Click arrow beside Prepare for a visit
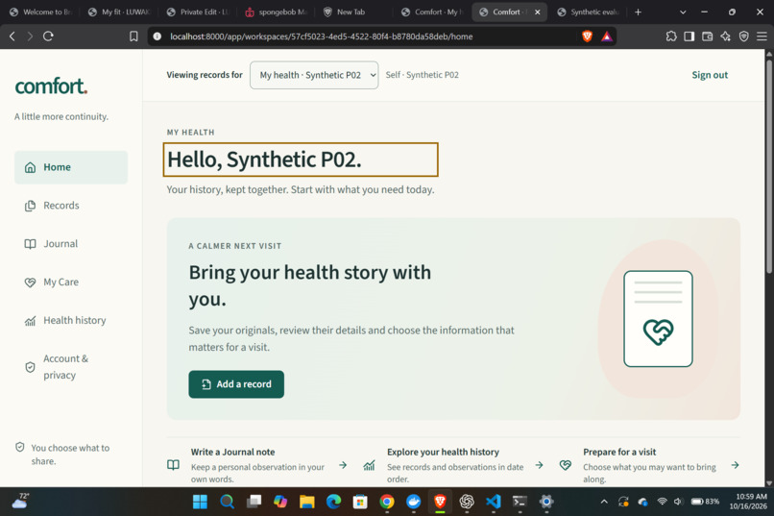The height and width of the screenshot is (516, 774). tap(735, 465)
